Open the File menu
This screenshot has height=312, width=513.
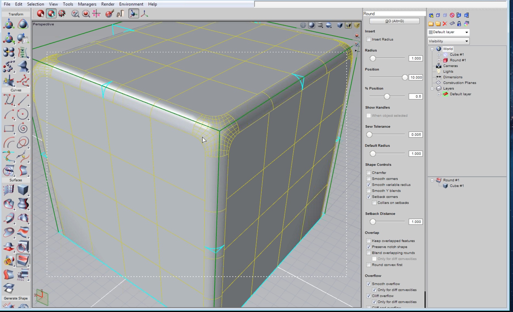7,4
